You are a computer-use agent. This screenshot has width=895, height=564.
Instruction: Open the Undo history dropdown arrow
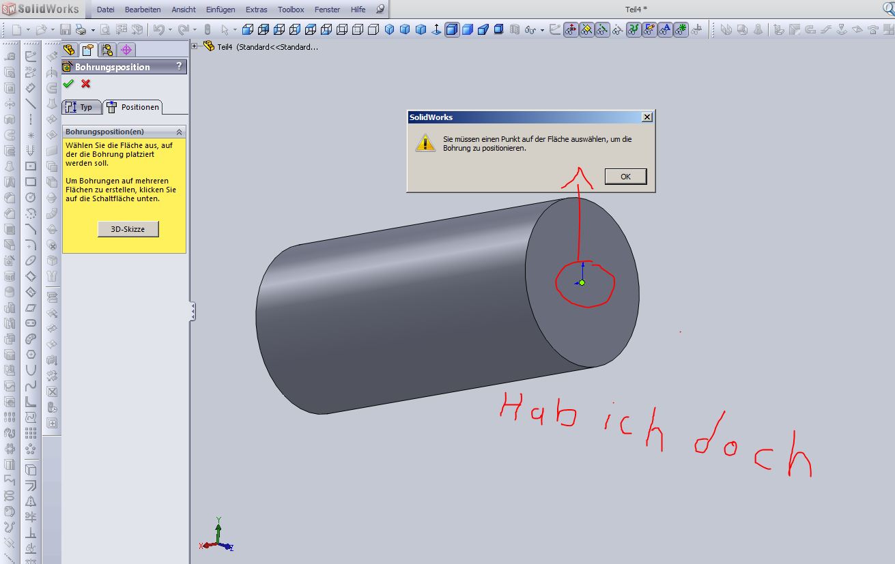[170, 30]
